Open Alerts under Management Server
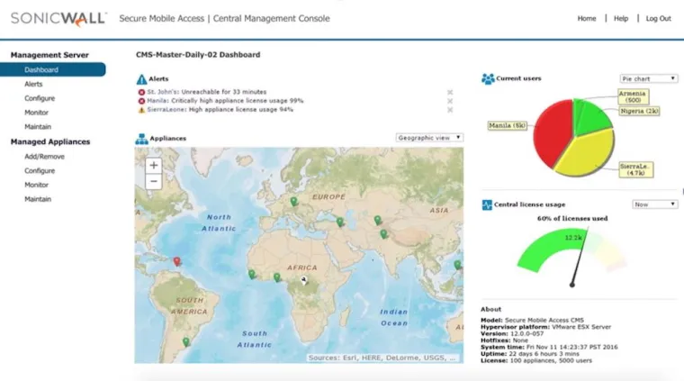Screen dimensions: 684x381 tap(33, 84)
